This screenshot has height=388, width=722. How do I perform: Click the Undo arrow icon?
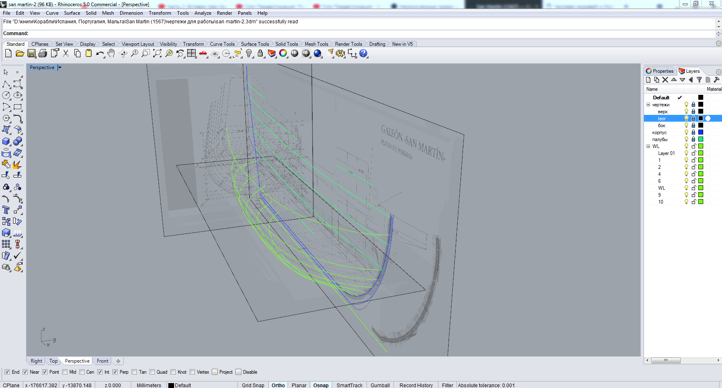pos(100,54)
